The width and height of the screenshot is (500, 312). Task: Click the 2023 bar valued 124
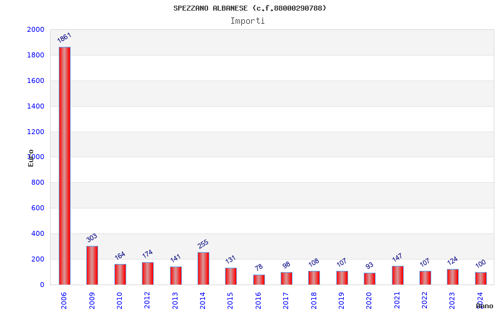point(453,276)
